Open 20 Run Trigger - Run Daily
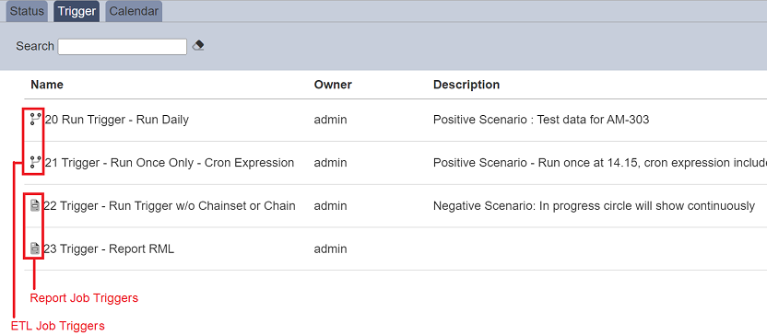Viewport: 767px width, 335px height. click(x=116, y=120)
